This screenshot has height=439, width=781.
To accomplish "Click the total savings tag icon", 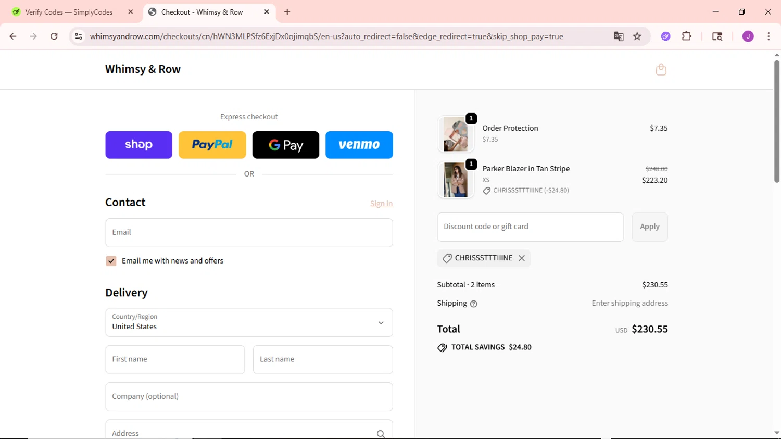I will 442,347.
